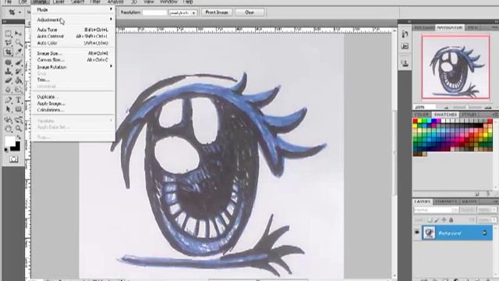Toggle Quick Mask mode button
Image resolution: width=499 pixels, height=281 pixels.
point(13,158)
